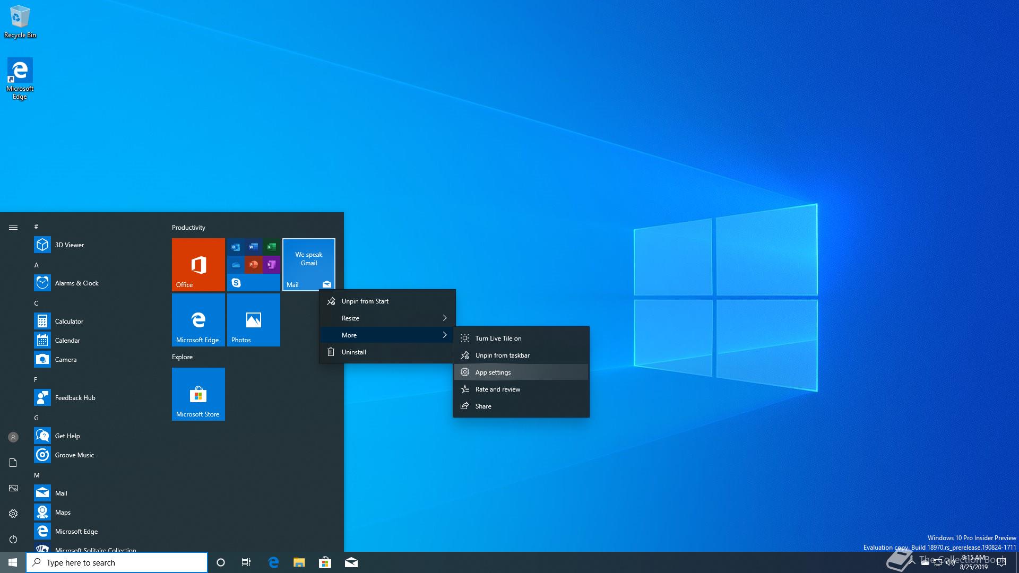
Task: Click Cortana circle on taskbar
Action: (221, 562)
